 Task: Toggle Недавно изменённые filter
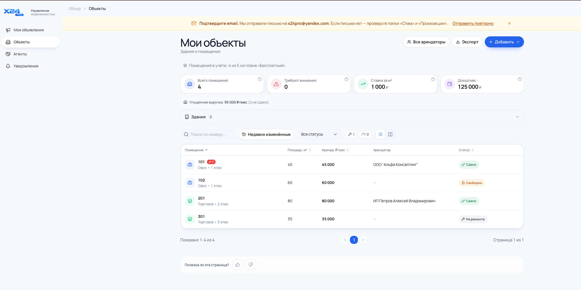(x=266, y=134)
